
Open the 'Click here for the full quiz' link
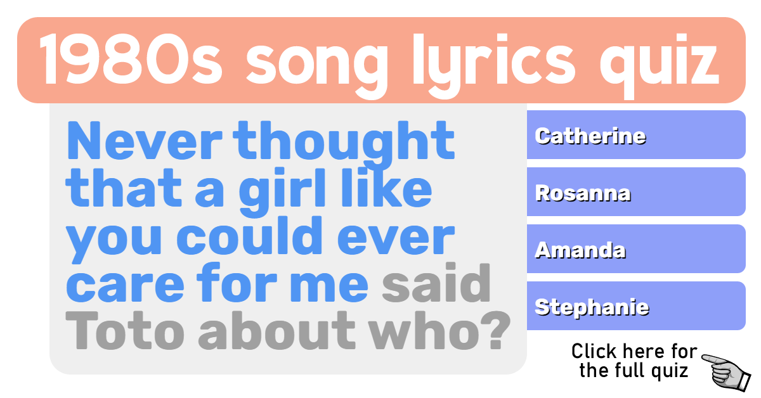pos(634,360)
